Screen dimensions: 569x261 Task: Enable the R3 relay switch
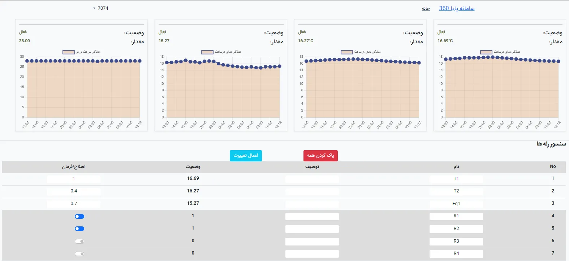click(79, 242)
